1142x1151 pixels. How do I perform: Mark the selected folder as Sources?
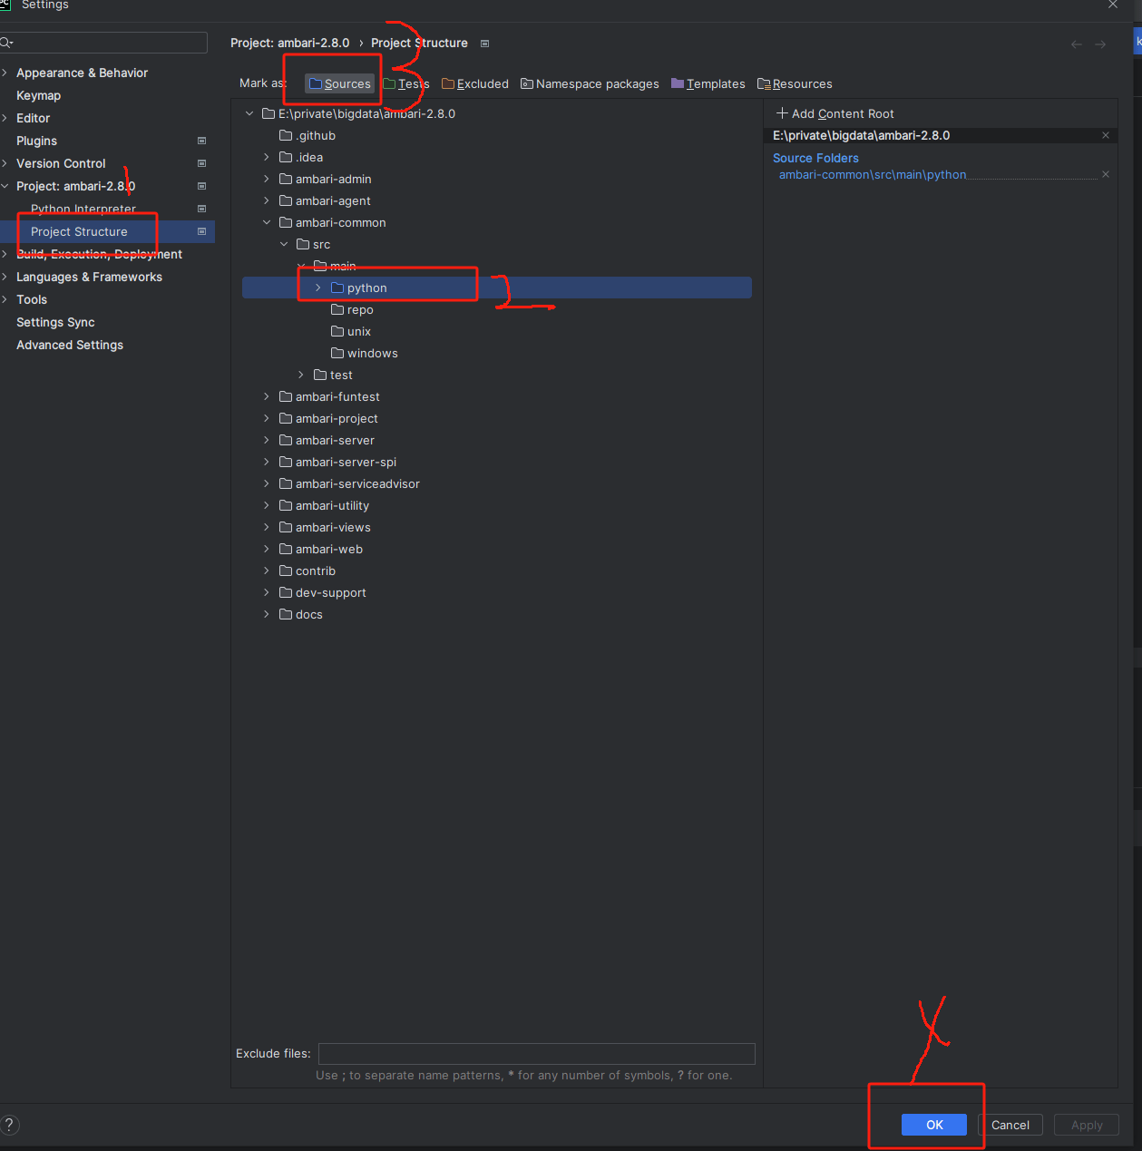pos(340,83)
